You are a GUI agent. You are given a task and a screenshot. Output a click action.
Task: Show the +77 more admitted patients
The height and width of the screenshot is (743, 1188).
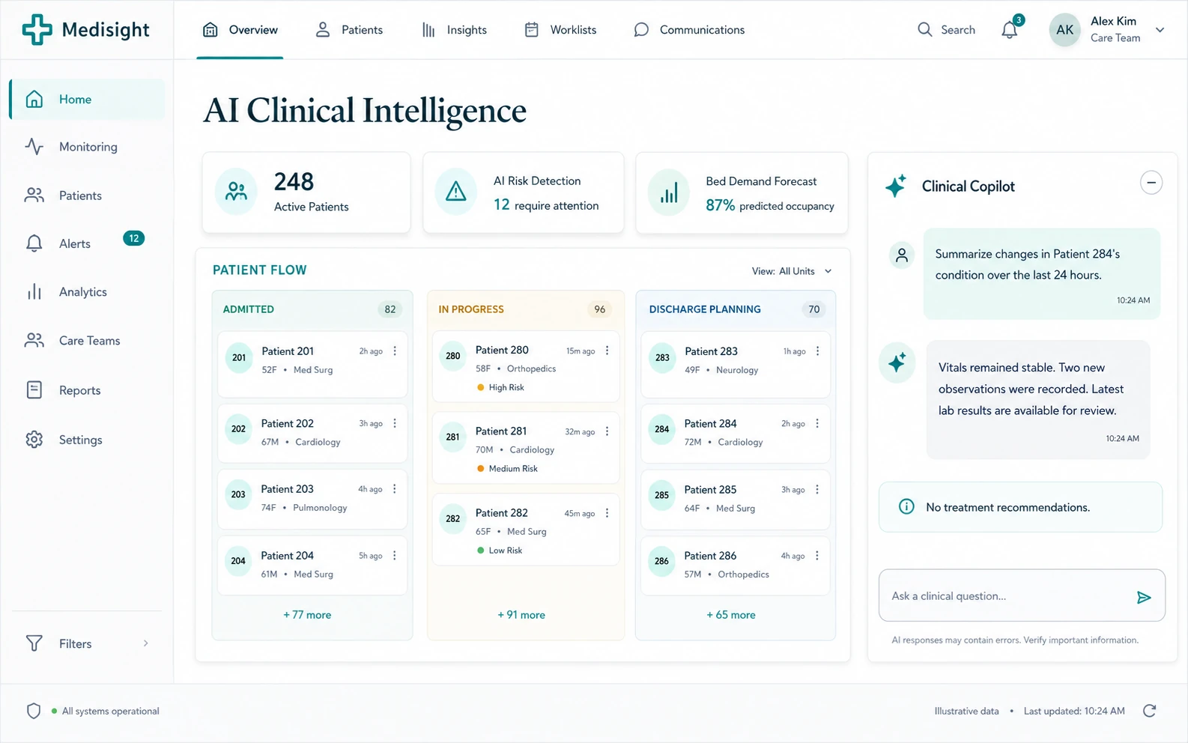tap(307, 615)
